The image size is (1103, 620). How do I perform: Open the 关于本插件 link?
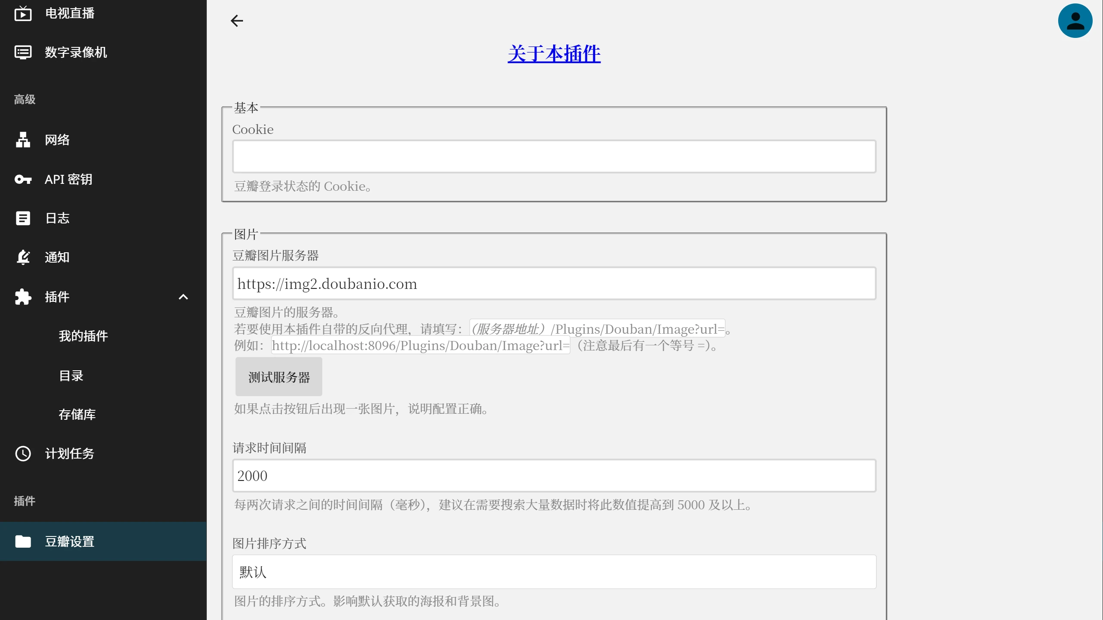(554, 54)
